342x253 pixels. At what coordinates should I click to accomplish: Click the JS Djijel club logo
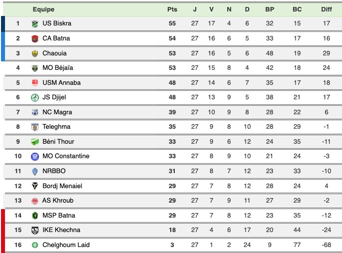click(34, 97)
